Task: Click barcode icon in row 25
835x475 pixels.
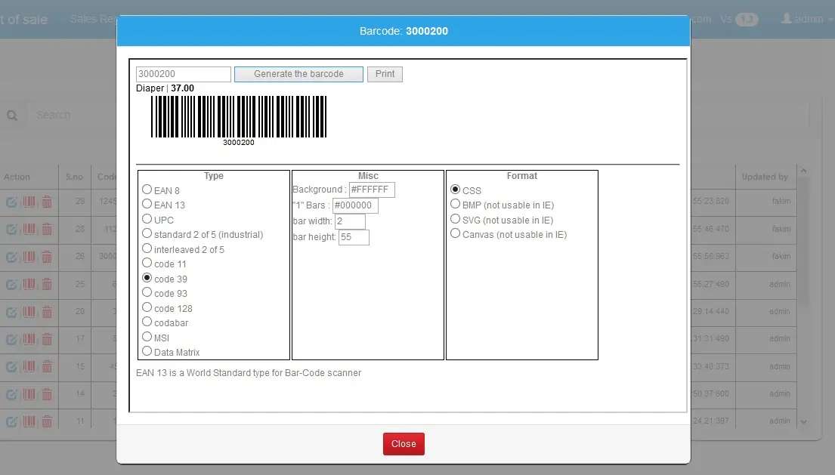Action: pyautogui.click(x=29, y=285)
